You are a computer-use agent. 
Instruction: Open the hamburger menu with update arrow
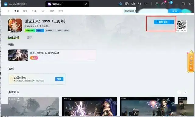pos(170,4)
